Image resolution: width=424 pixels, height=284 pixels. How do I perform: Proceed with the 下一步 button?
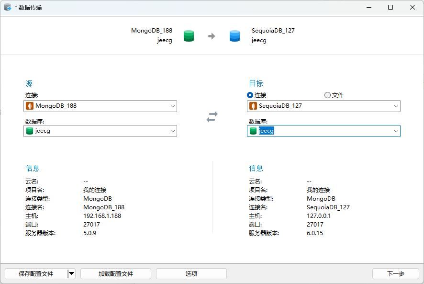tap(395, 273)
